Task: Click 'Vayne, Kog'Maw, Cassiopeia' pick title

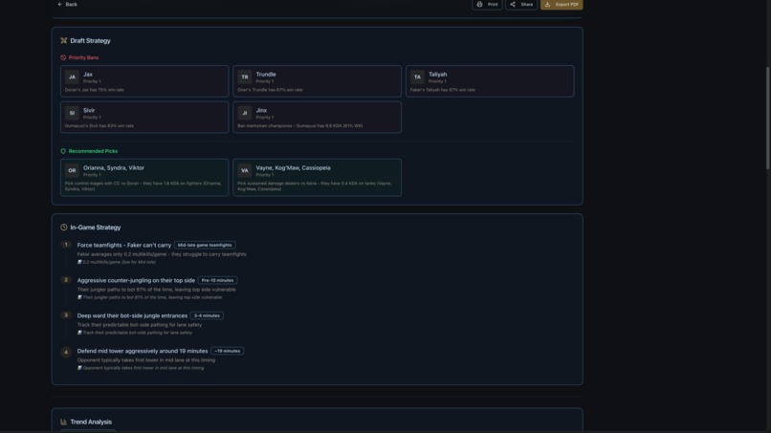Action: click(293, 168)
